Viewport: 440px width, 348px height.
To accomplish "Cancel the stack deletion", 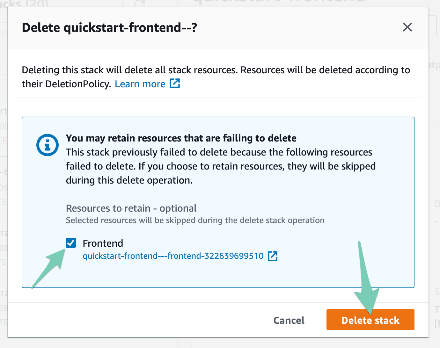I will tap(289, 320).
